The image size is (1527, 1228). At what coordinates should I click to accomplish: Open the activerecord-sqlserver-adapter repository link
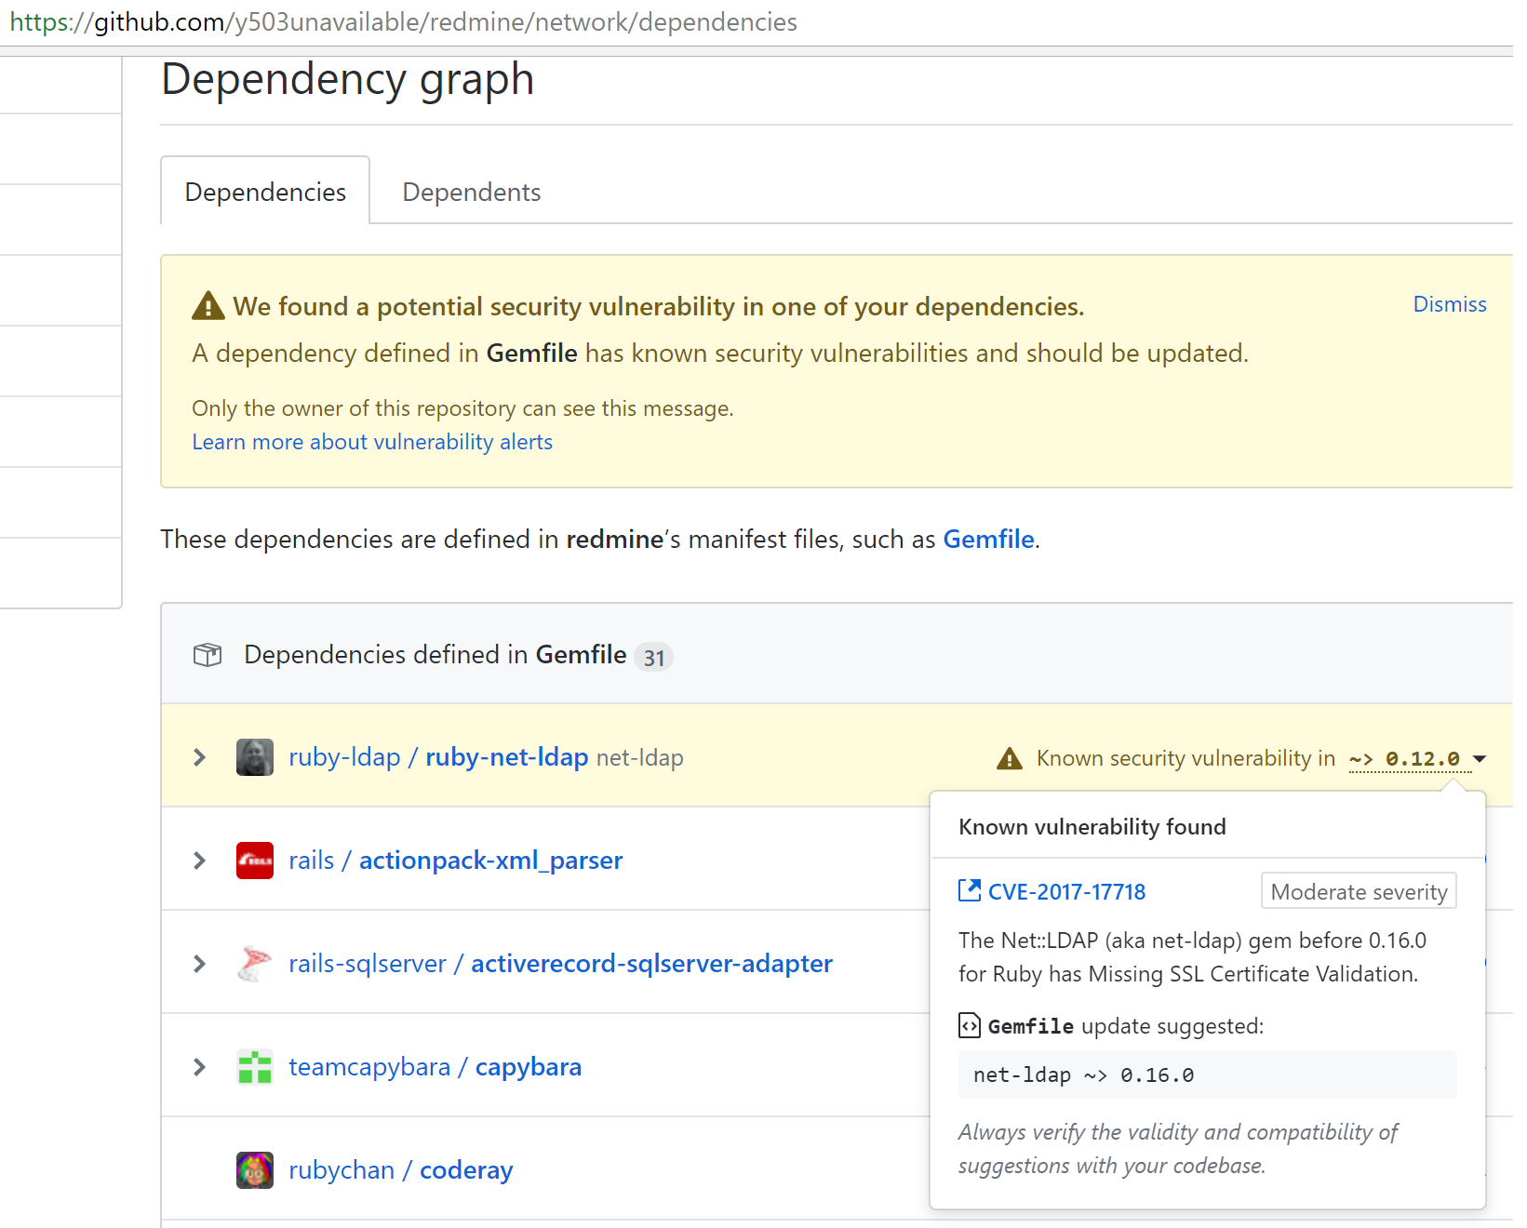tap(652, 964)
